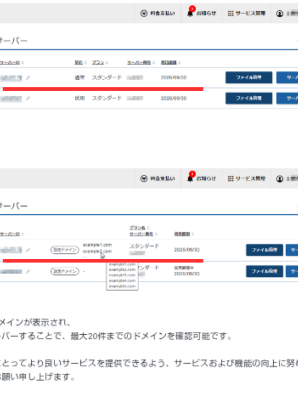Select example4.com in the hover tooltip list
Screen dimensions: 298x402
coord(122,281)
